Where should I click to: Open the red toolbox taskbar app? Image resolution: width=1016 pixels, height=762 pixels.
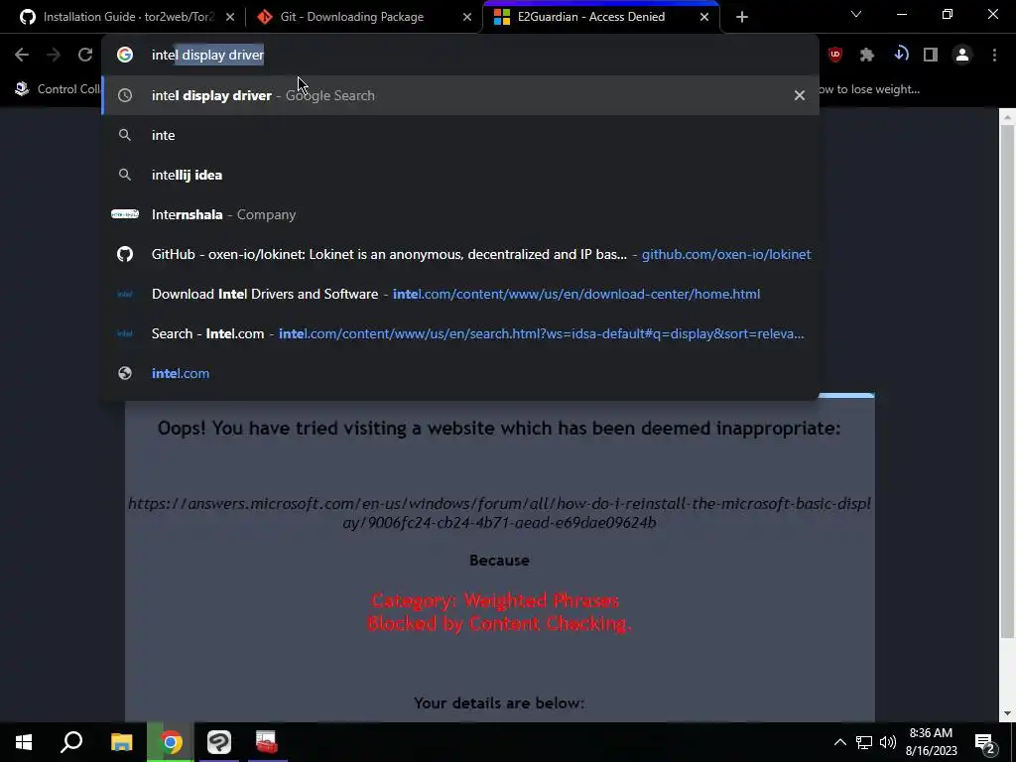pyautogui.click(x=266, y=742)
